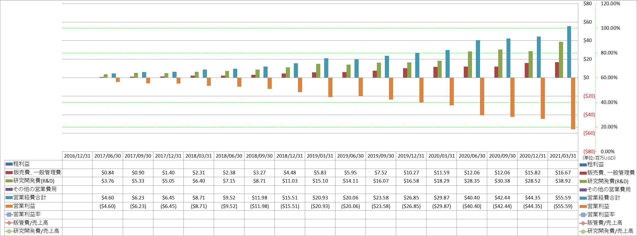The width and height of the screenshot is (637, 236).
Task: Click the 20.00% secondary axis label
Action: pyautogui.click(x=609, y=127)
